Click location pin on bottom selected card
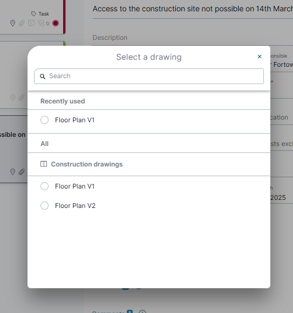 (12, 172)
